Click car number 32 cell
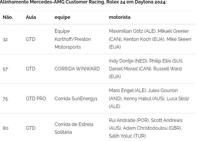 [5, 39]
